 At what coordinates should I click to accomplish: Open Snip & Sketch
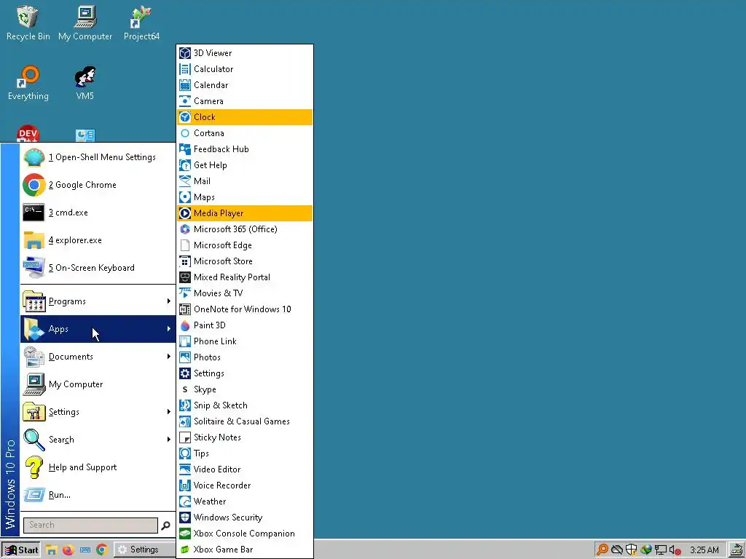245,405
